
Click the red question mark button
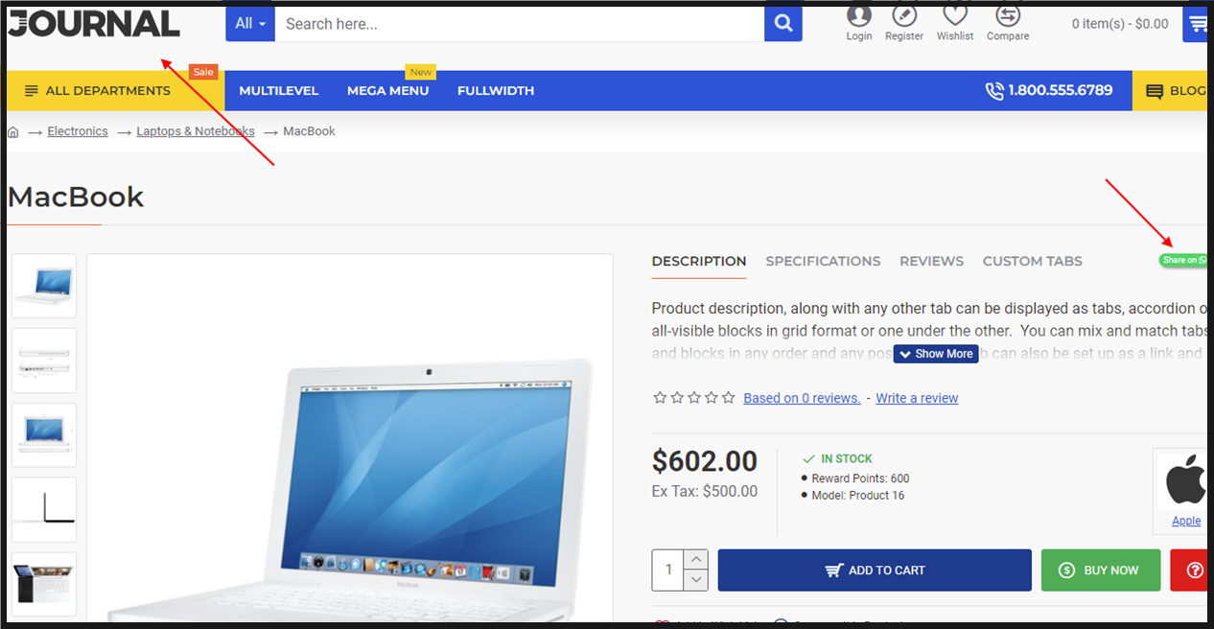pyautogui.click(x=1189, y=570)
